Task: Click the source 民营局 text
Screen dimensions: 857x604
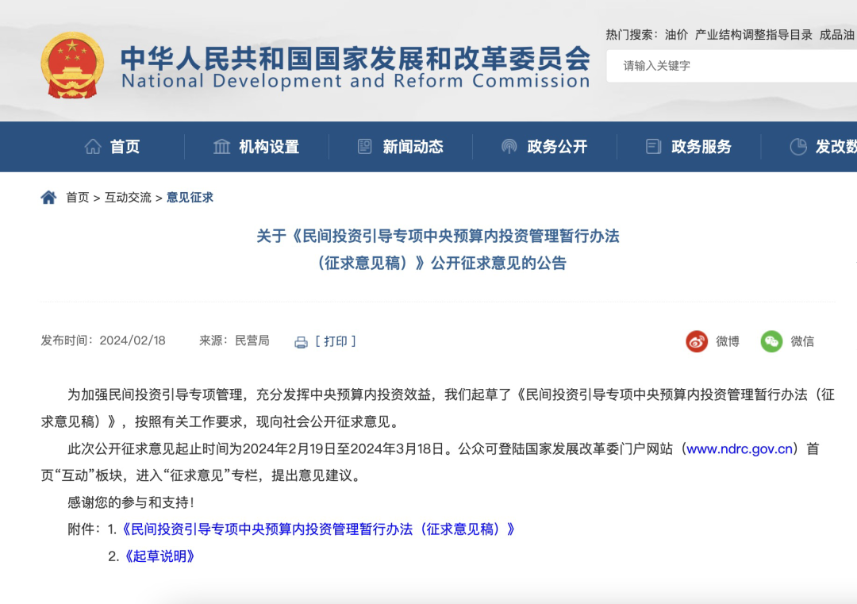Action: point(252,340)
